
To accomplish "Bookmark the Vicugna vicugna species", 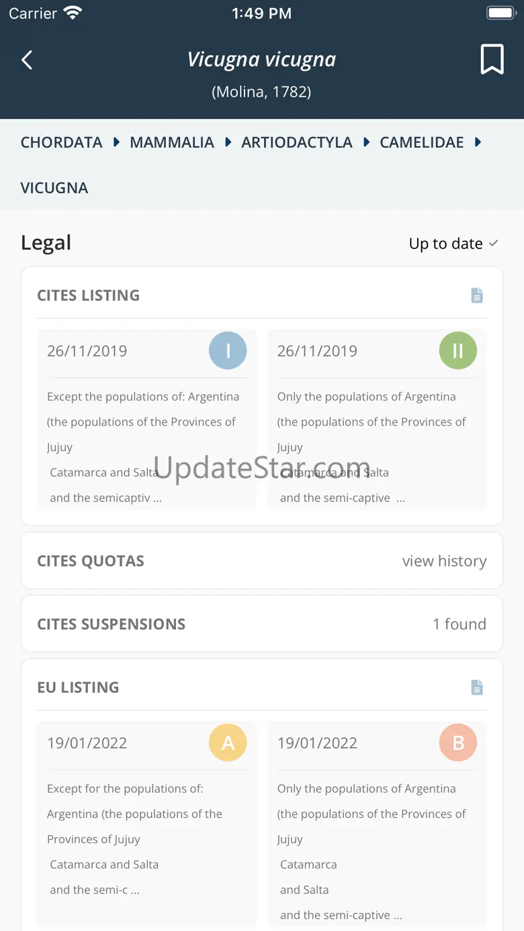I will 492,60.
